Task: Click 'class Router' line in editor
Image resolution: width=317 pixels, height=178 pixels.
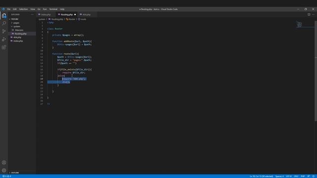Action: coord(55,29)
